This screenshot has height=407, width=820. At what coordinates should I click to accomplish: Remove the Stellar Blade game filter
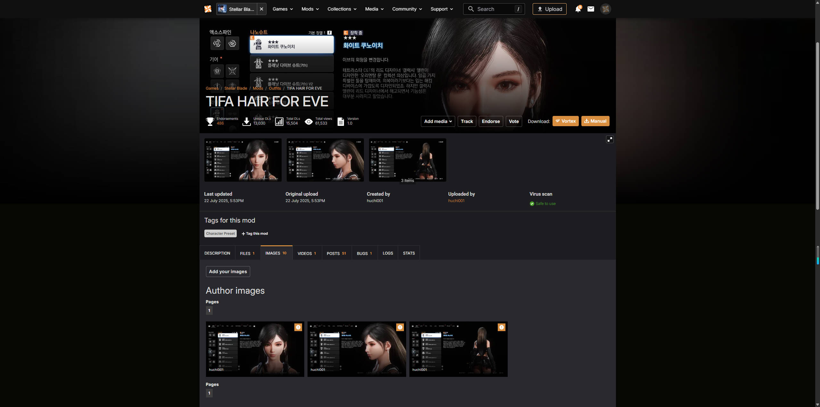(x=261, y=9)
